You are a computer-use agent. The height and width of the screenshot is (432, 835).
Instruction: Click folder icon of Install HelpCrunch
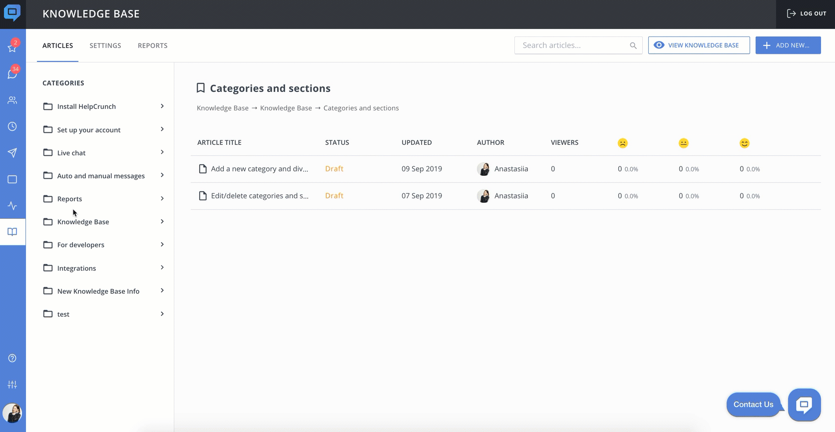(x=48, y=106)
